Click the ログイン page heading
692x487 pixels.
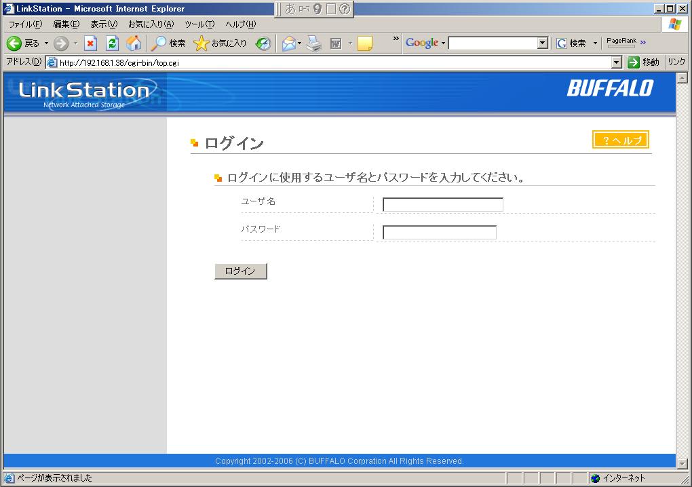(234, 143)
